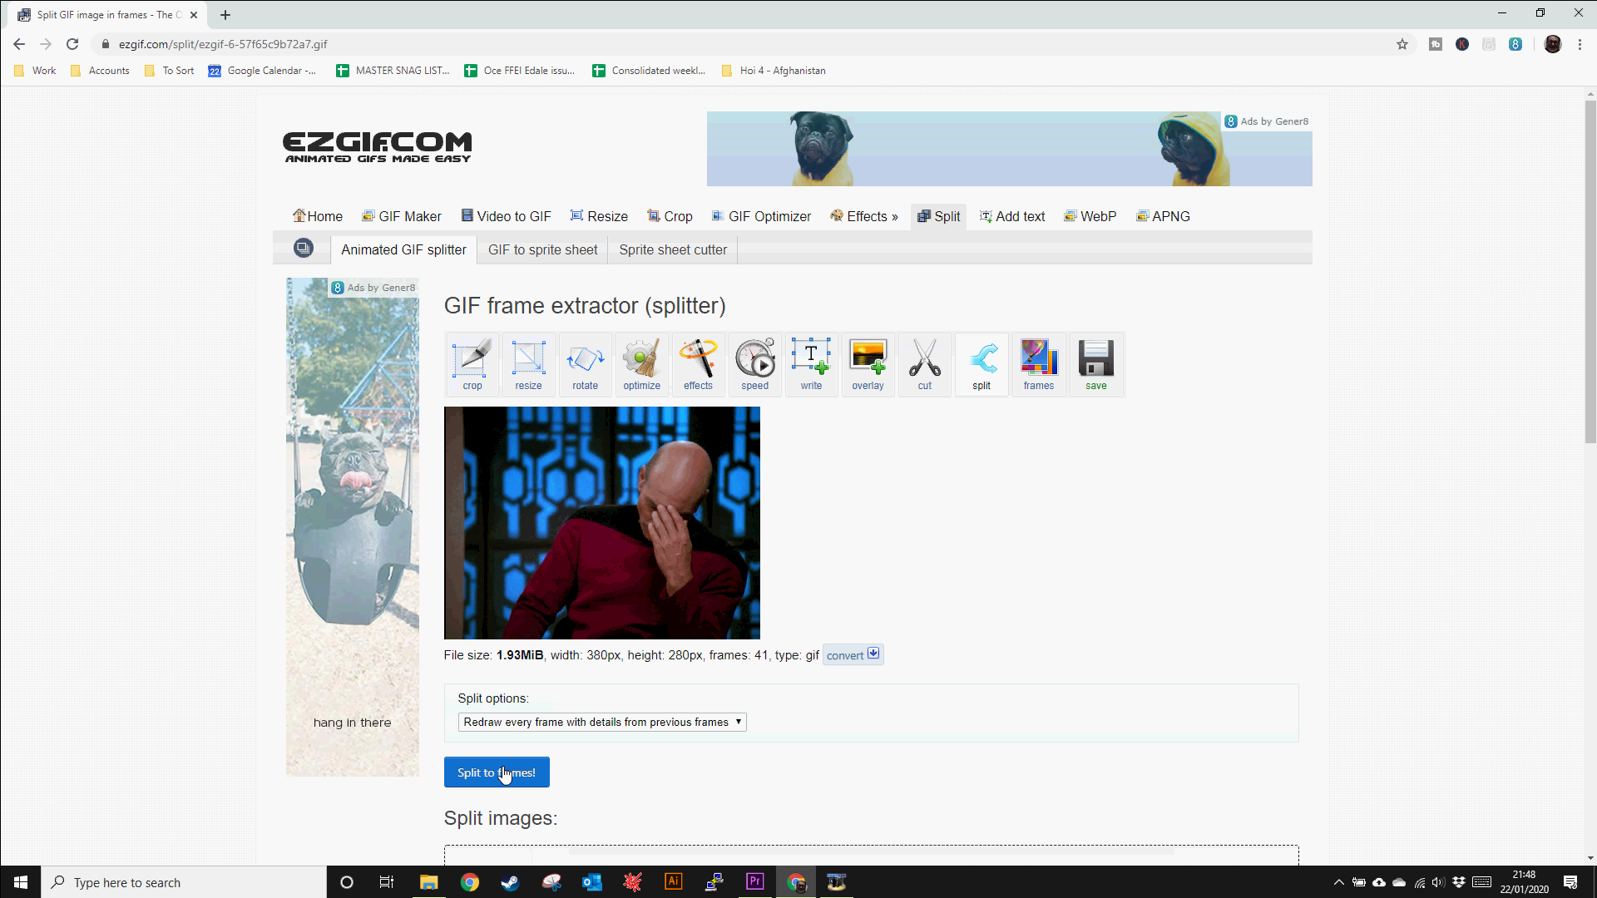This screenshot has height=898, width=1597.
Task: Click the save floppy disk icon
Action: (1095, 364)
